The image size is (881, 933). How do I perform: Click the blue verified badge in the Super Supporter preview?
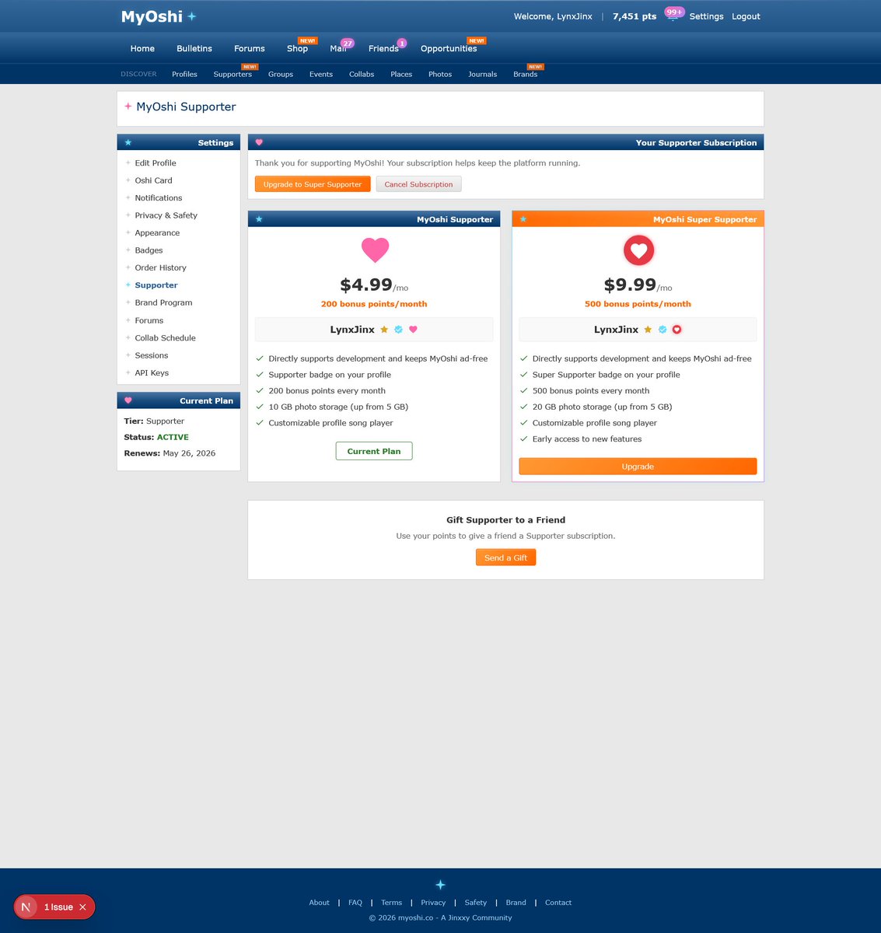[x=662, y=330]
